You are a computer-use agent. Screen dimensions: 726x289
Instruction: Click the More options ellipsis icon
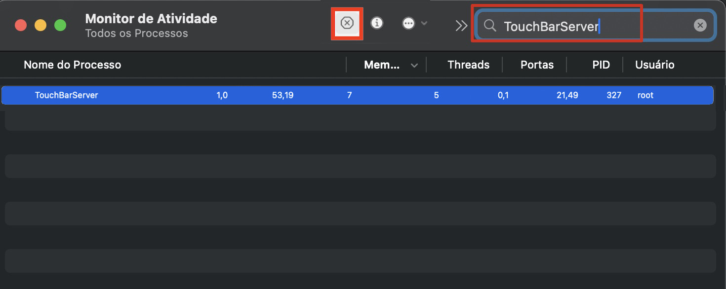pyautogui.click(x=408, y=23)
